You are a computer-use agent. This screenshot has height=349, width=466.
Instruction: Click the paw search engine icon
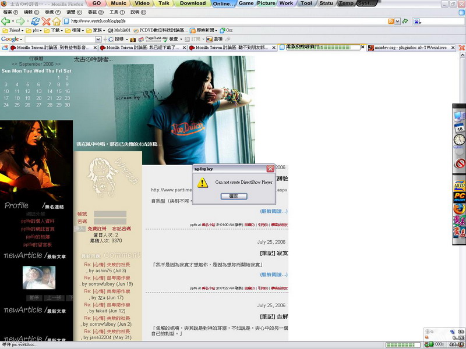[416, 21]
